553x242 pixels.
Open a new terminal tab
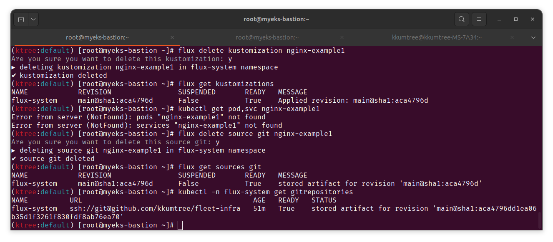point(21,19)
